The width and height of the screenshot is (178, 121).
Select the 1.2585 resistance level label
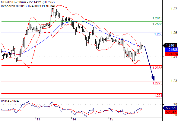click(157, 24)
